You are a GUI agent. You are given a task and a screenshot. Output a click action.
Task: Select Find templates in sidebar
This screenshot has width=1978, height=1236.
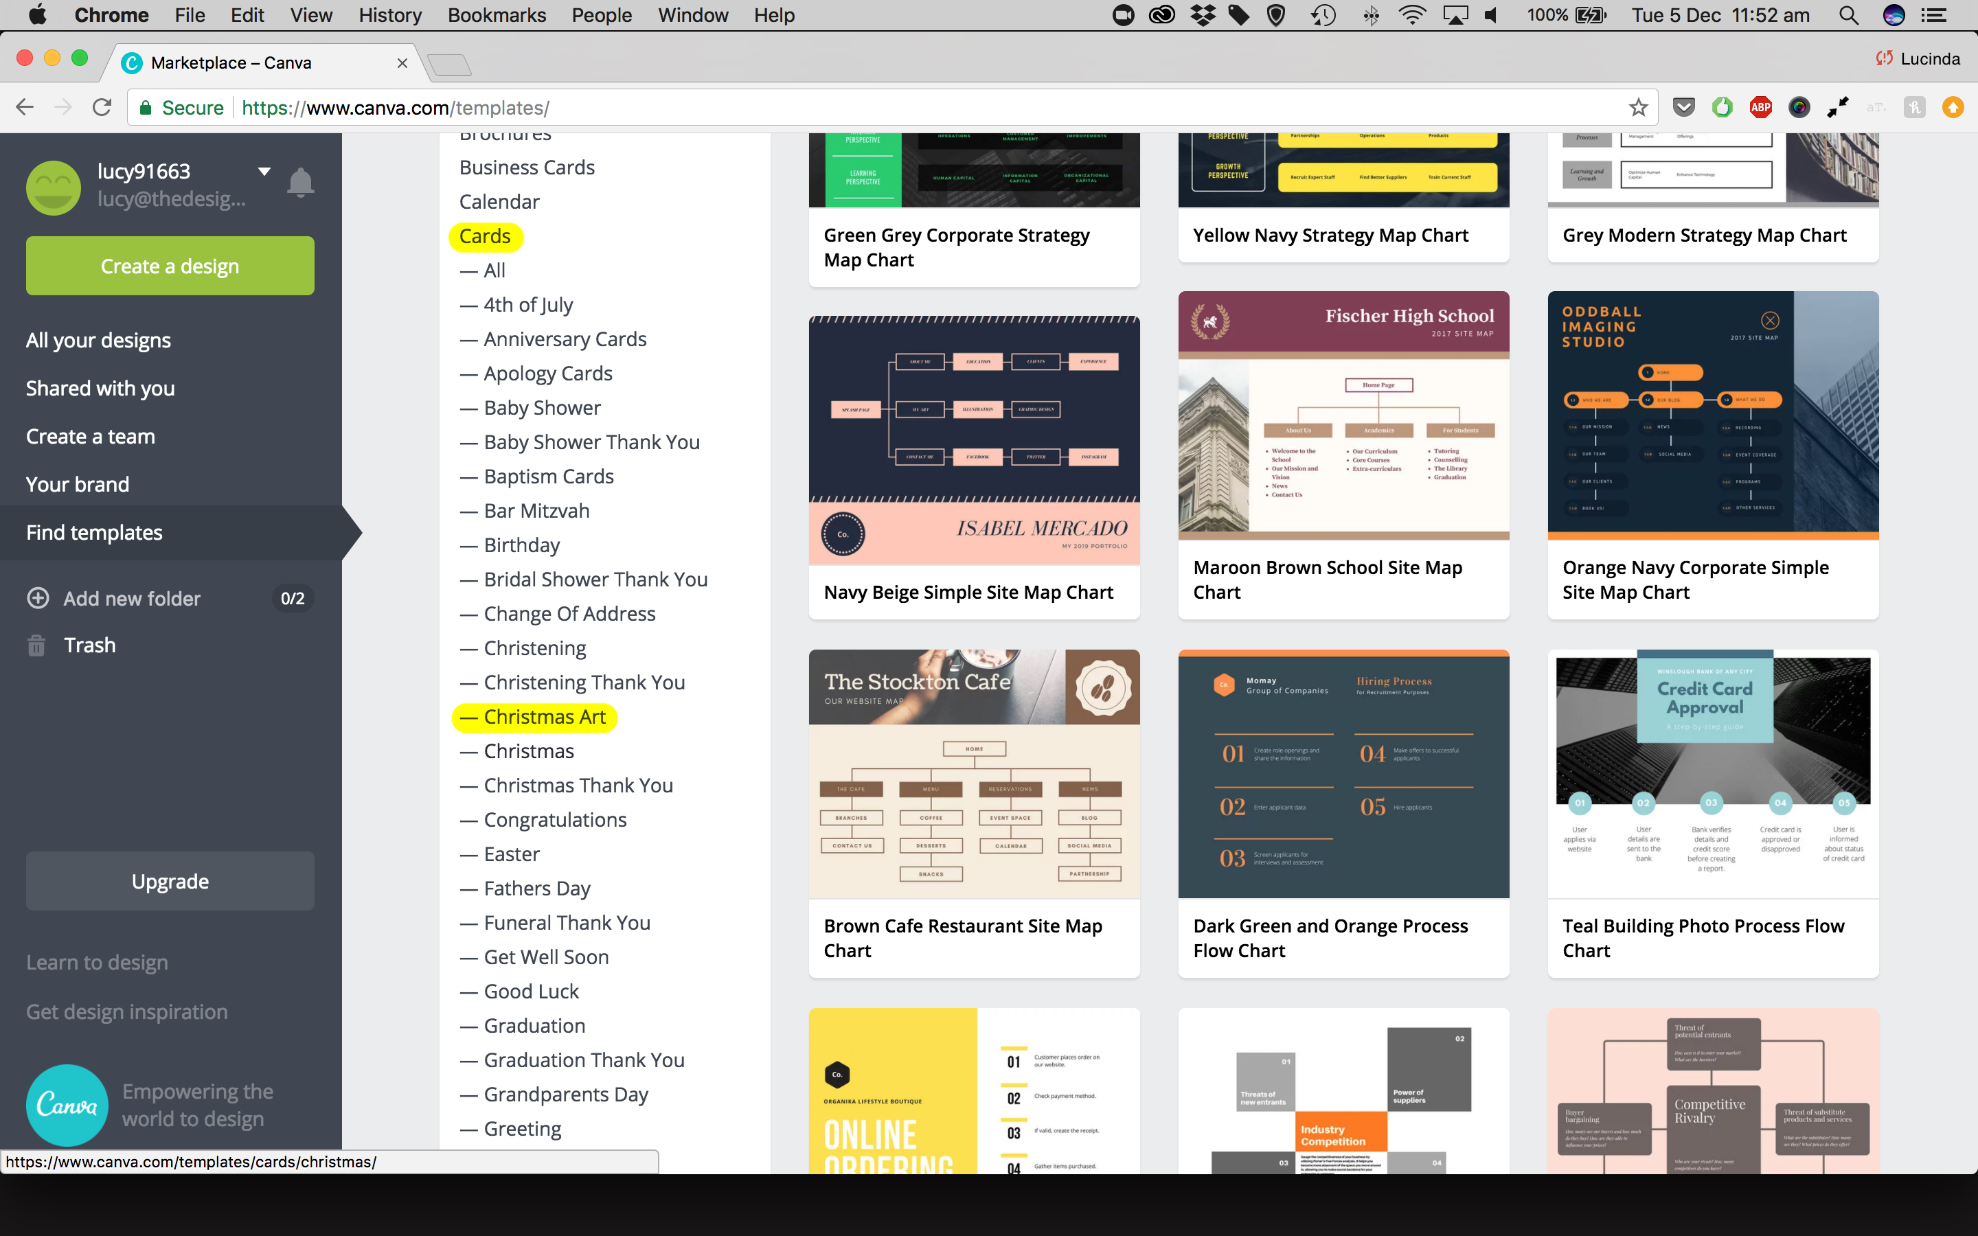coord(94,532)
